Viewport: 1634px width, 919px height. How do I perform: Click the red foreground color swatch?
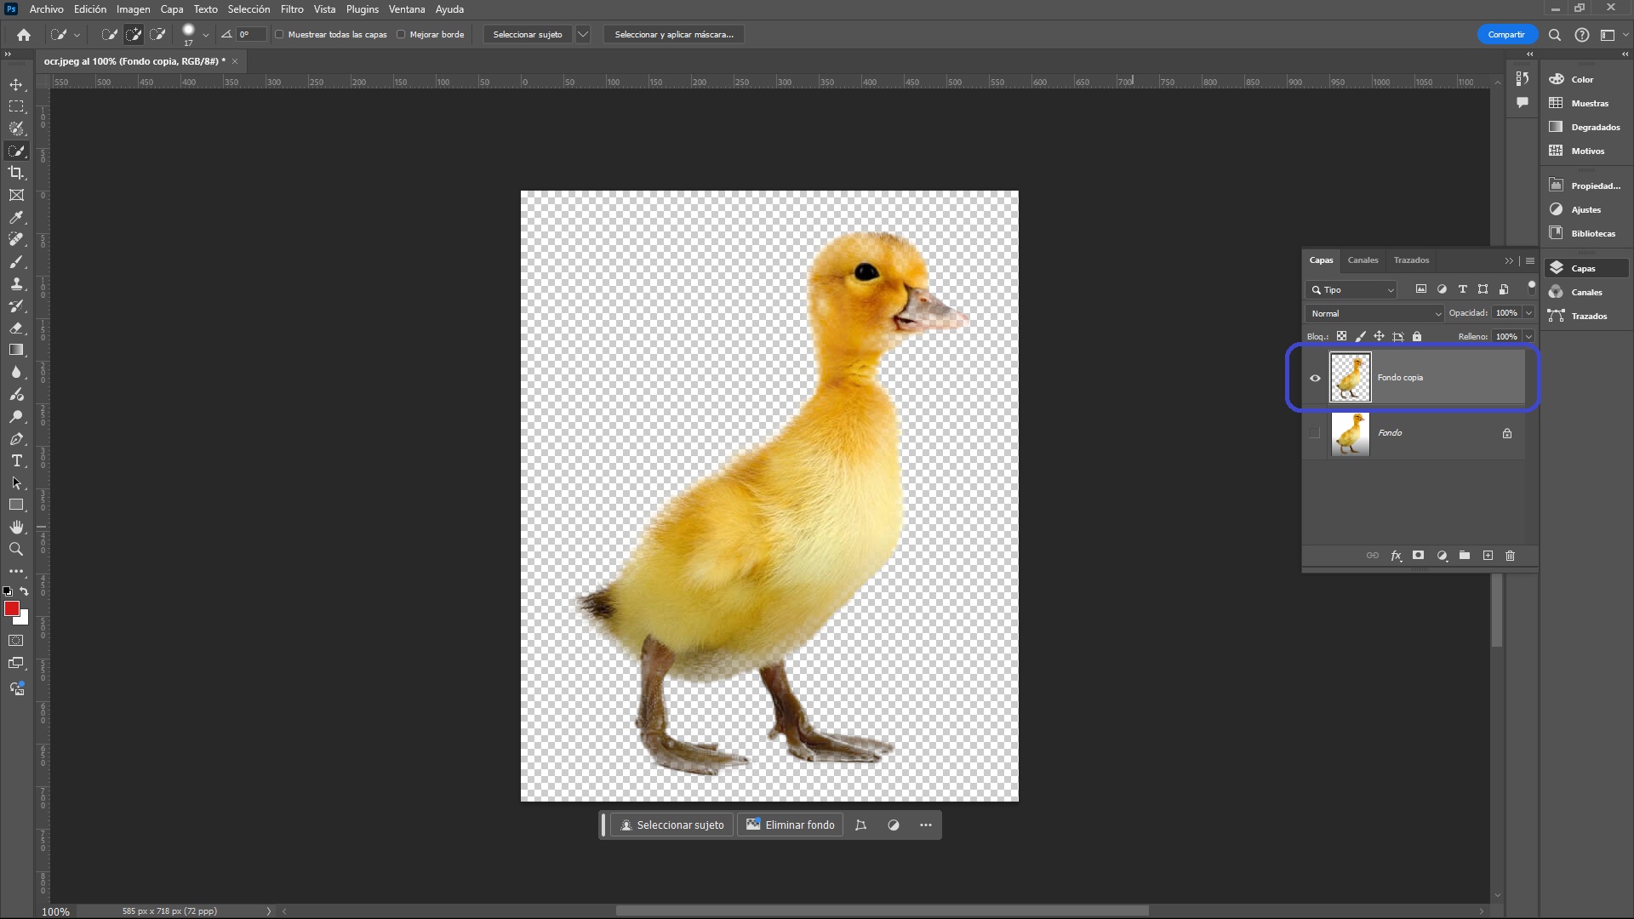click(x=11, y=608)
